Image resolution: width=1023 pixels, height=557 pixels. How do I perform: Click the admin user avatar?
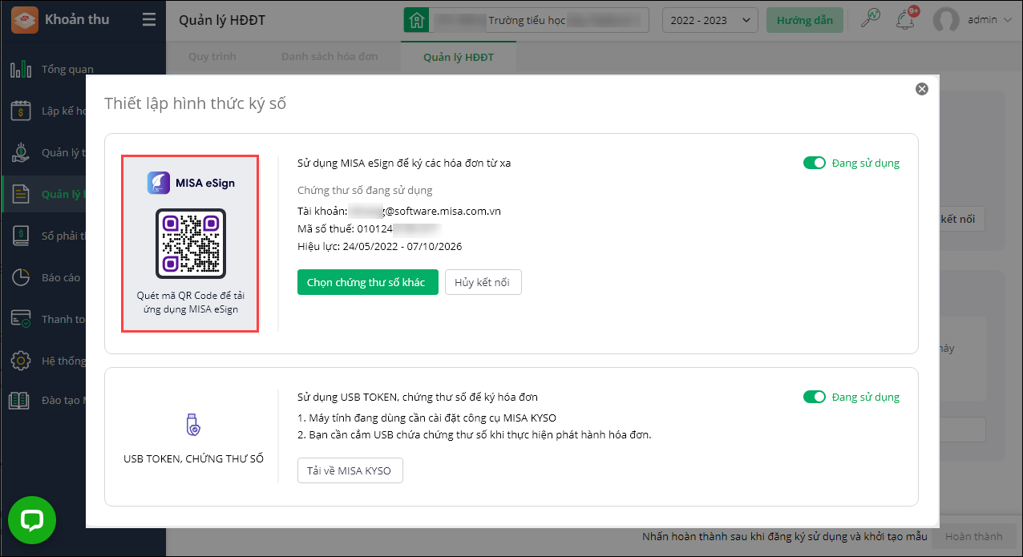(x=947, y=20)
